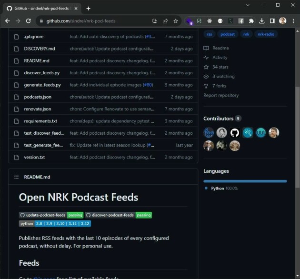The image size is (300, 279).
Task: Reload the GitHub page
Action: coord(28,21)
